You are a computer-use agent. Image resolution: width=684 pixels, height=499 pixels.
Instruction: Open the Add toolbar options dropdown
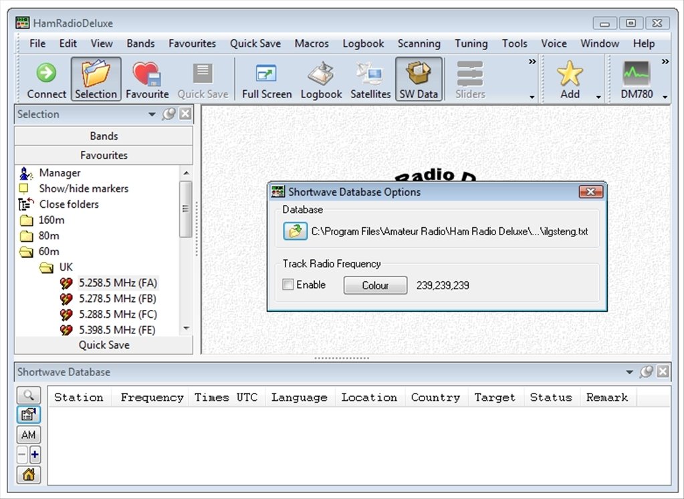click(598, 97)
